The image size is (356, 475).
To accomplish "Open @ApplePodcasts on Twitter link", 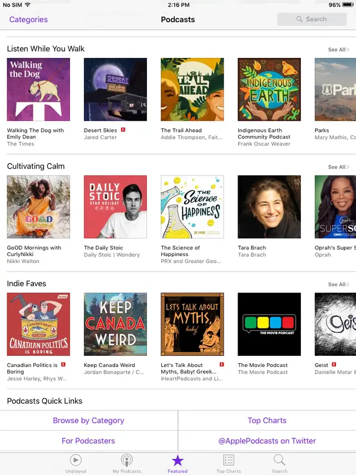I will click(267, 441).
